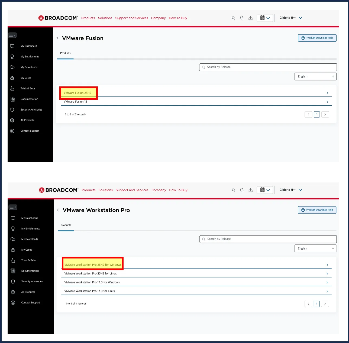Open Support and Services in Workstation Pro page header
The width and height of the screenshot is (349, 343).
tap(132, 190)
